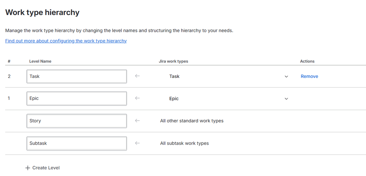Click into the Story level name field

pyautogui.click(x=77, y=121)
